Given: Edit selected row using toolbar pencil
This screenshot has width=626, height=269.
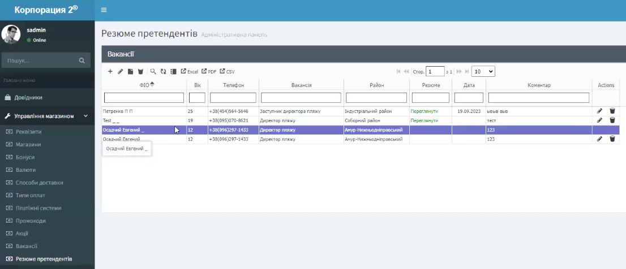Looking at the screenshot, I should pyautogui.click(x=120, y=72).
